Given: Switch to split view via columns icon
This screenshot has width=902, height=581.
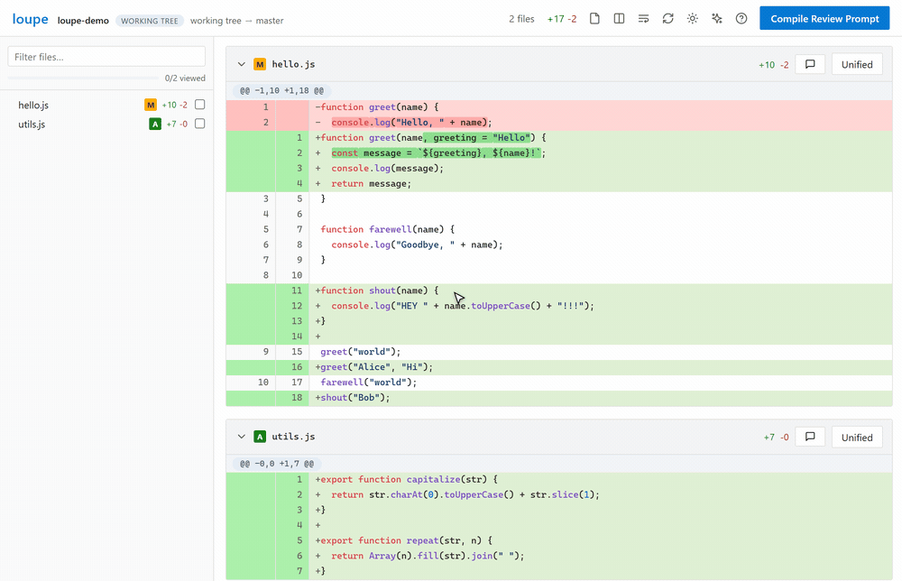Looking at the screenshot, I should (x=619, y=18).
